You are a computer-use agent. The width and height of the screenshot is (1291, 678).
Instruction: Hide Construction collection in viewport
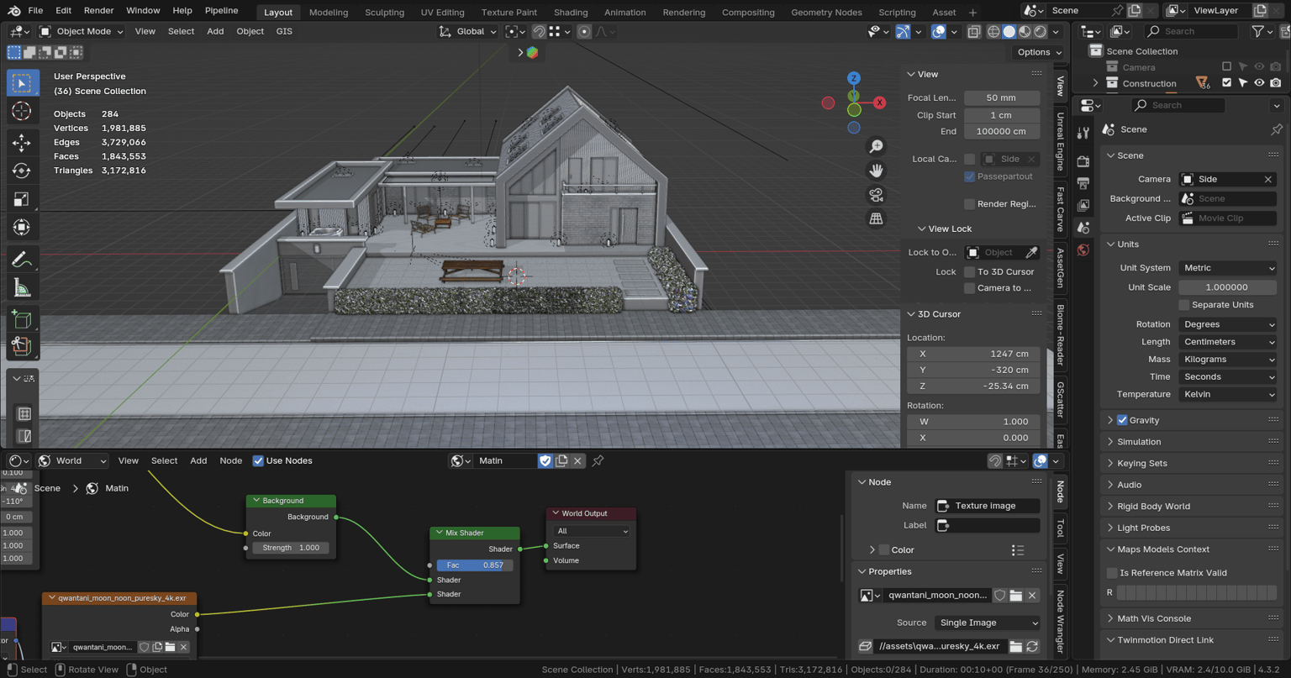point(1259,83)
